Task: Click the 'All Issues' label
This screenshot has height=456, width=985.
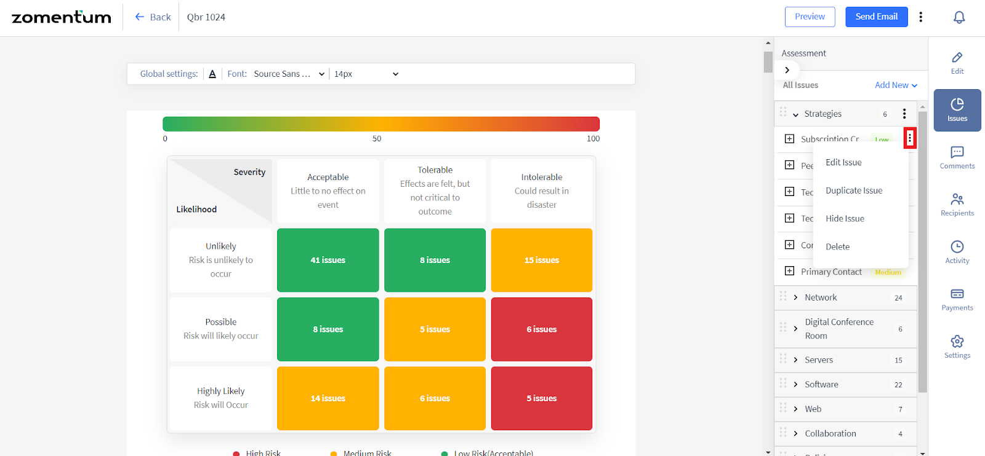Action: 800,85
